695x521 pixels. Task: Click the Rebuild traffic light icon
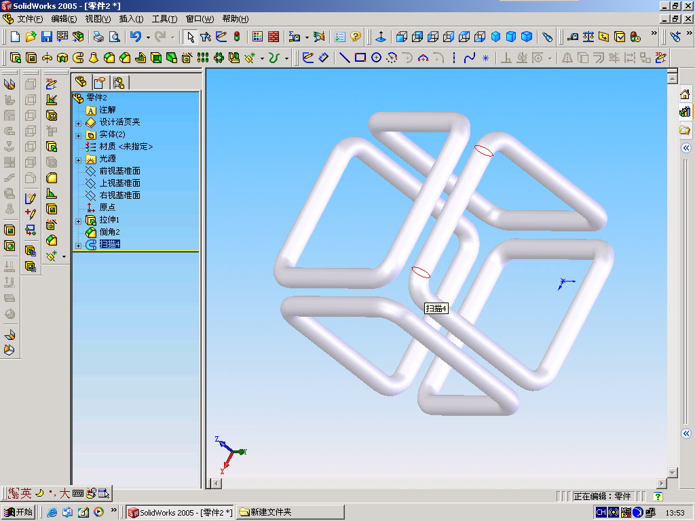(x=237, y=37)
